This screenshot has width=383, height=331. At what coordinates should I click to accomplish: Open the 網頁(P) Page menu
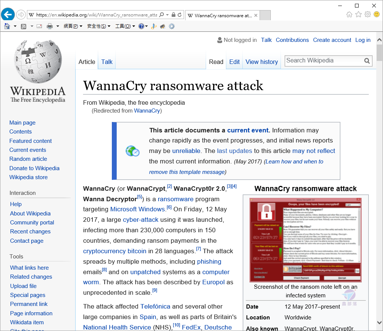click(73, 26)
